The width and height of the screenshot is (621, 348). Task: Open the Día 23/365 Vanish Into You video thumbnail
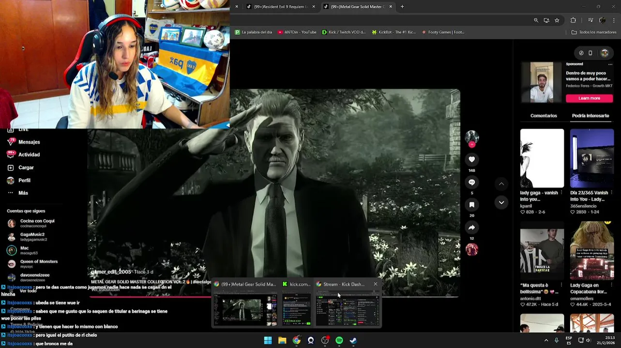pos(591,158)
